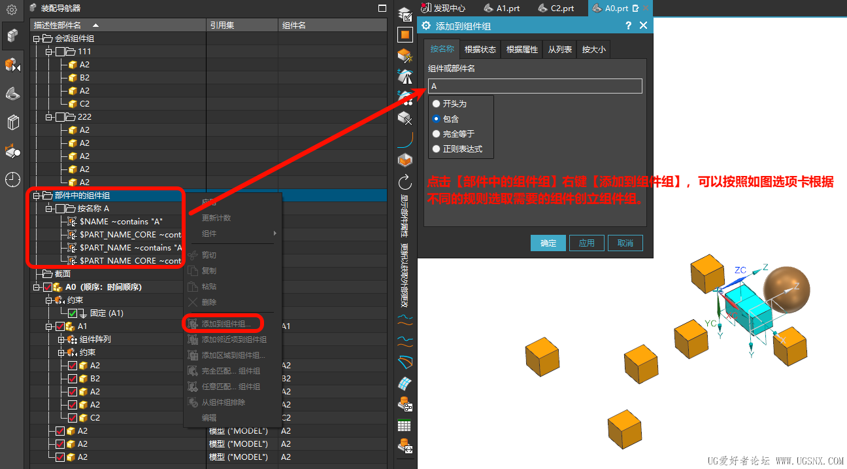The width and height of the screenshot is (847, 469).
Task: Choose 添加到组件组... from context menu
Action: point(225,323)
